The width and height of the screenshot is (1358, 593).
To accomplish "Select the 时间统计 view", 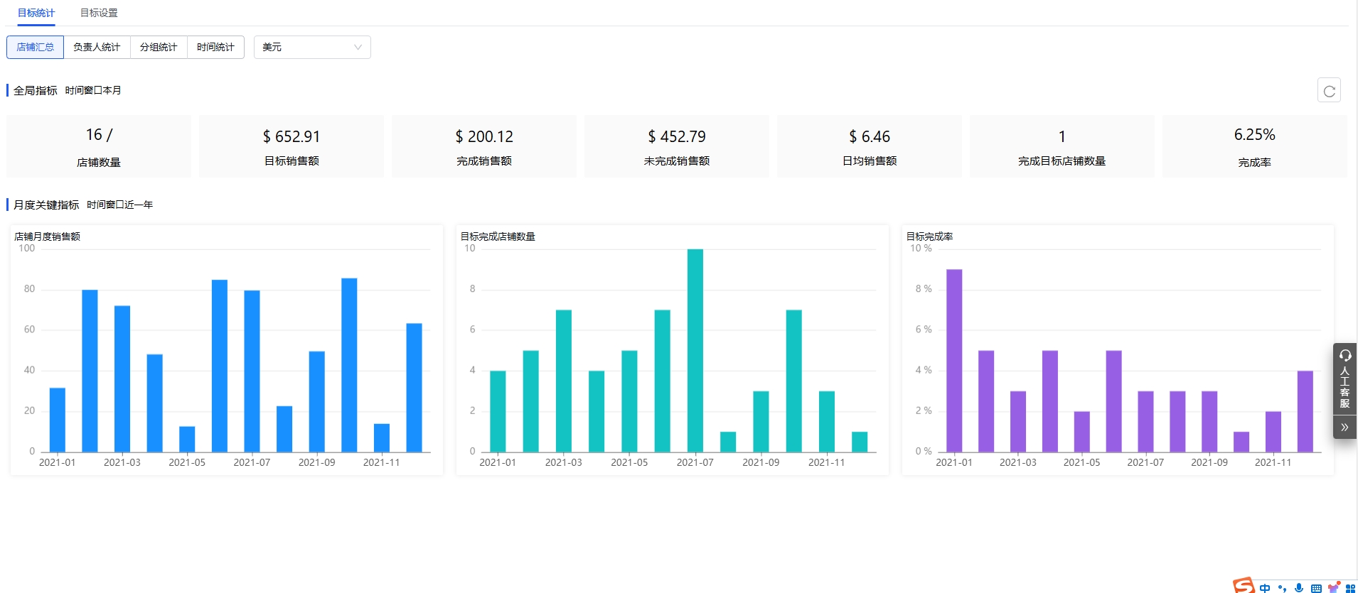I will pos(215,47).
